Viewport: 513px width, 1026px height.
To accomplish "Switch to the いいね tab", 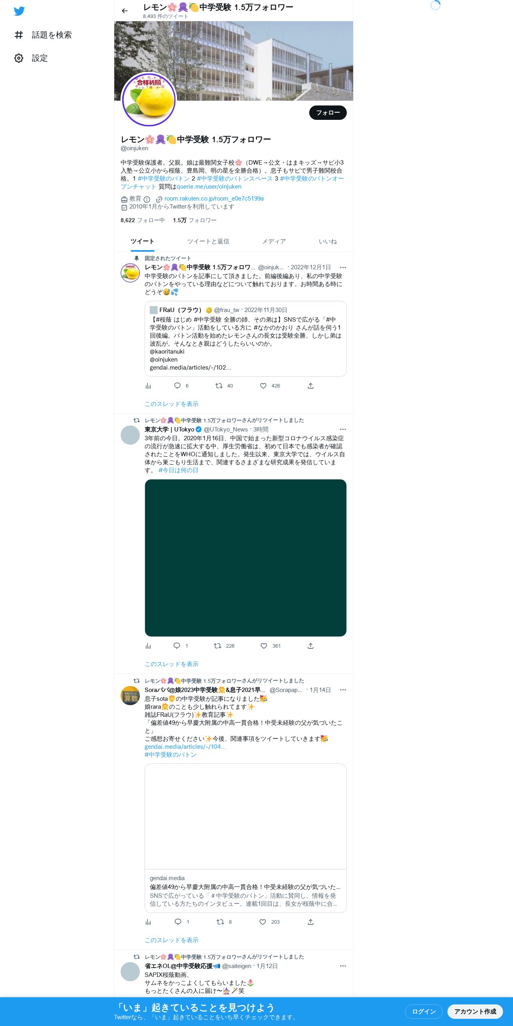I will pos(328,242).
